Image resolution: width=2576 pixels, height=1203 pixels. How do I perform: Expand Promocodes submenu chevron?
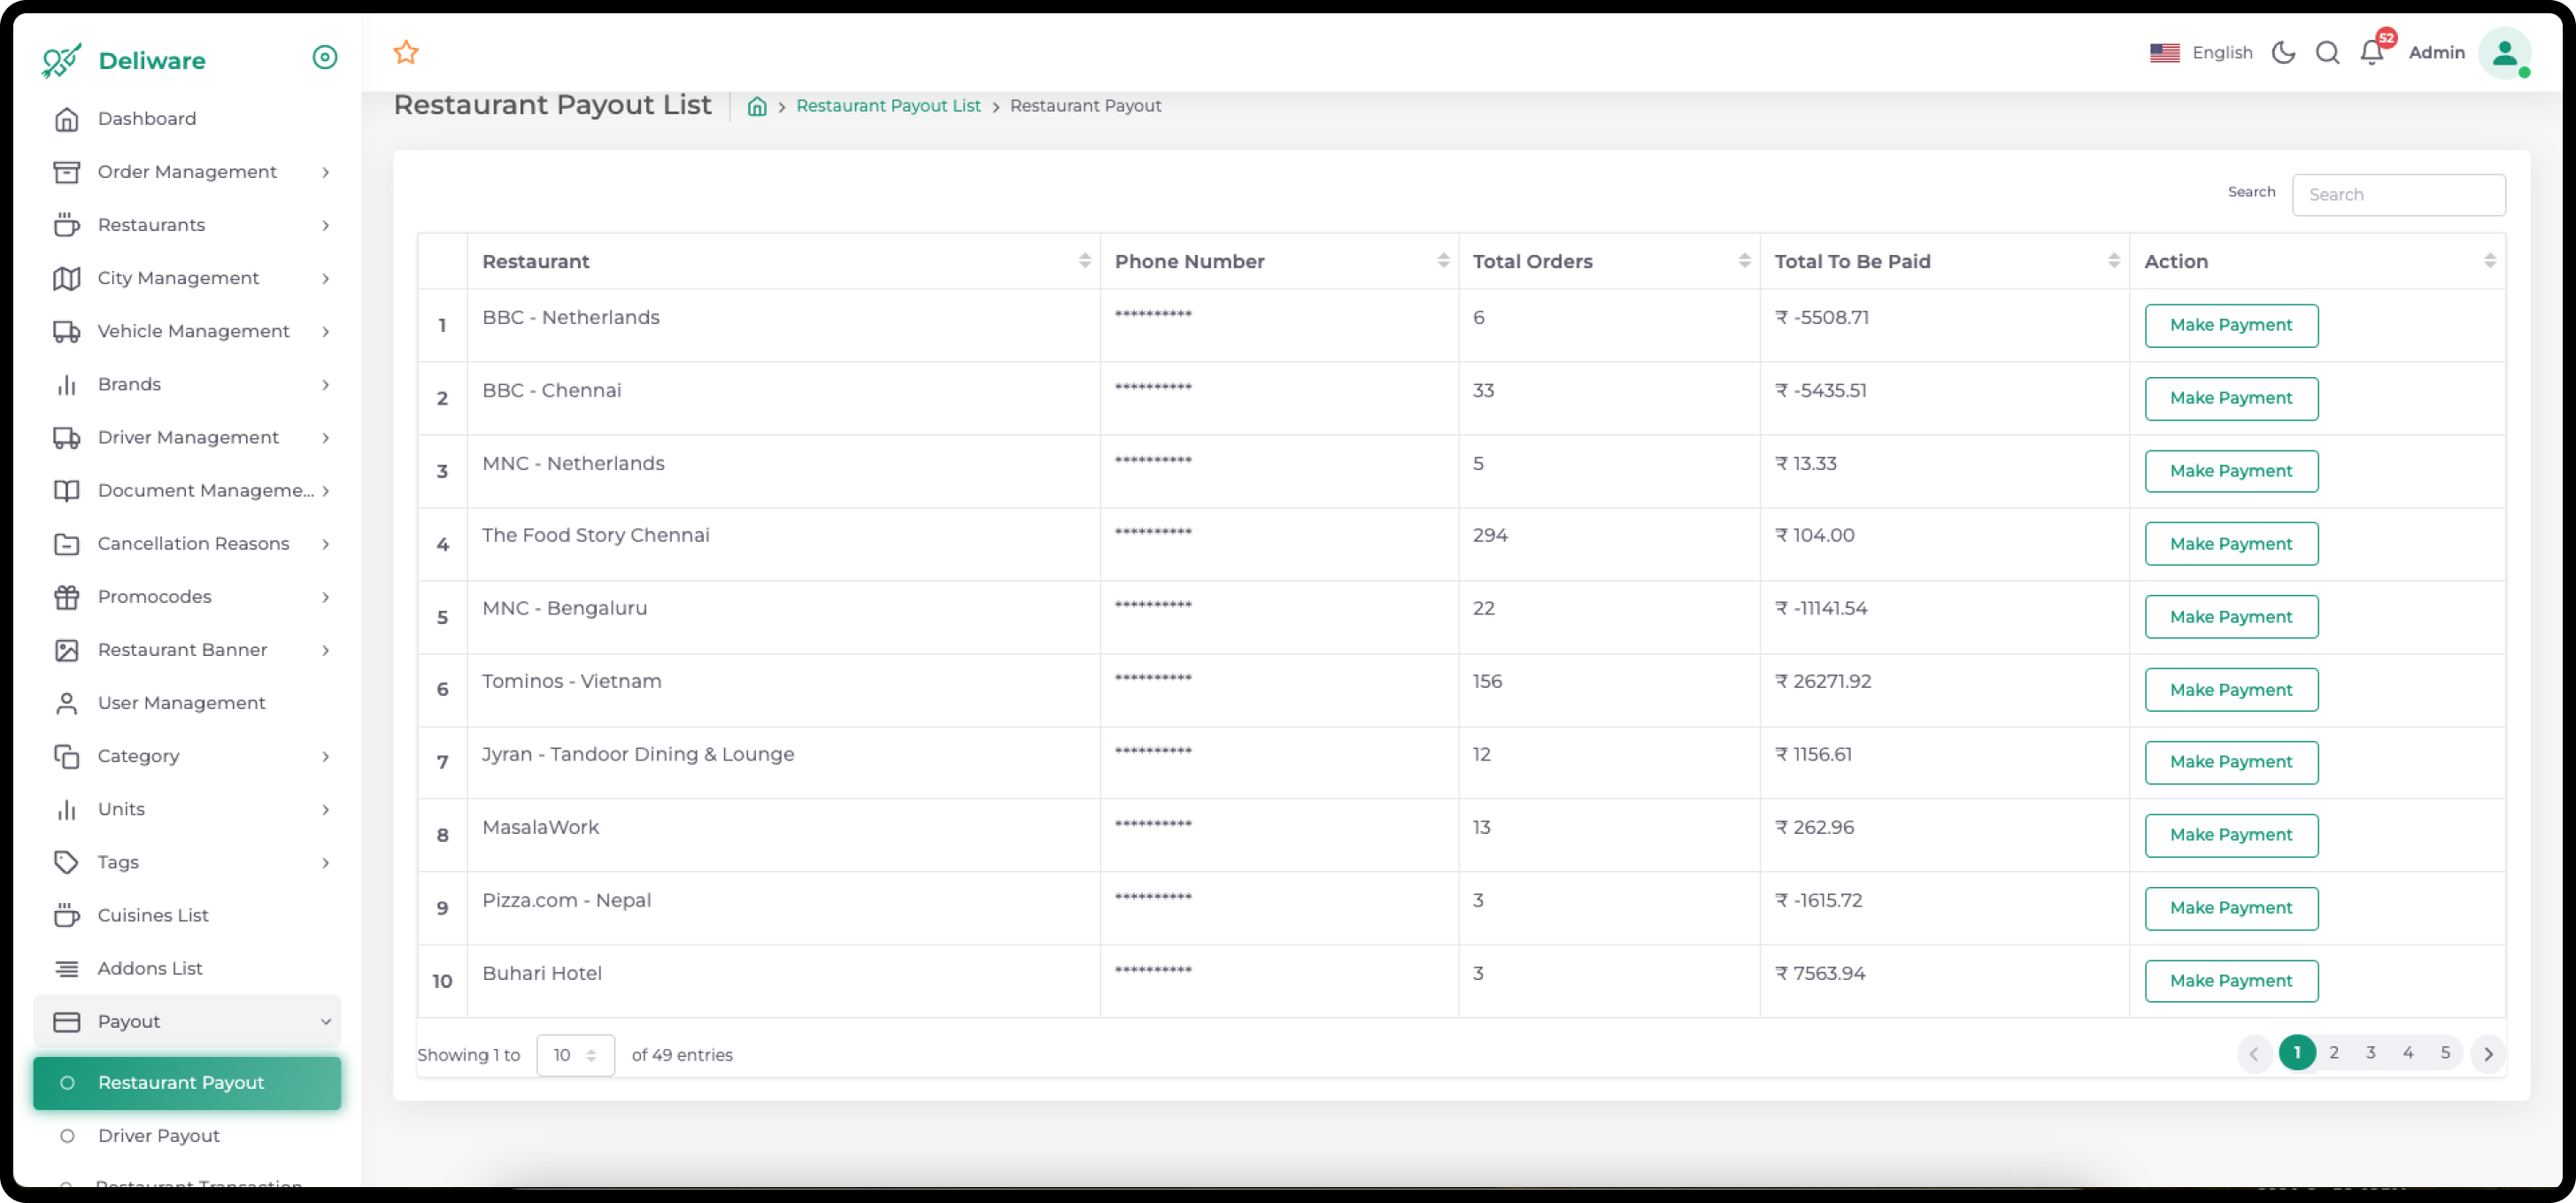[325, 597]
